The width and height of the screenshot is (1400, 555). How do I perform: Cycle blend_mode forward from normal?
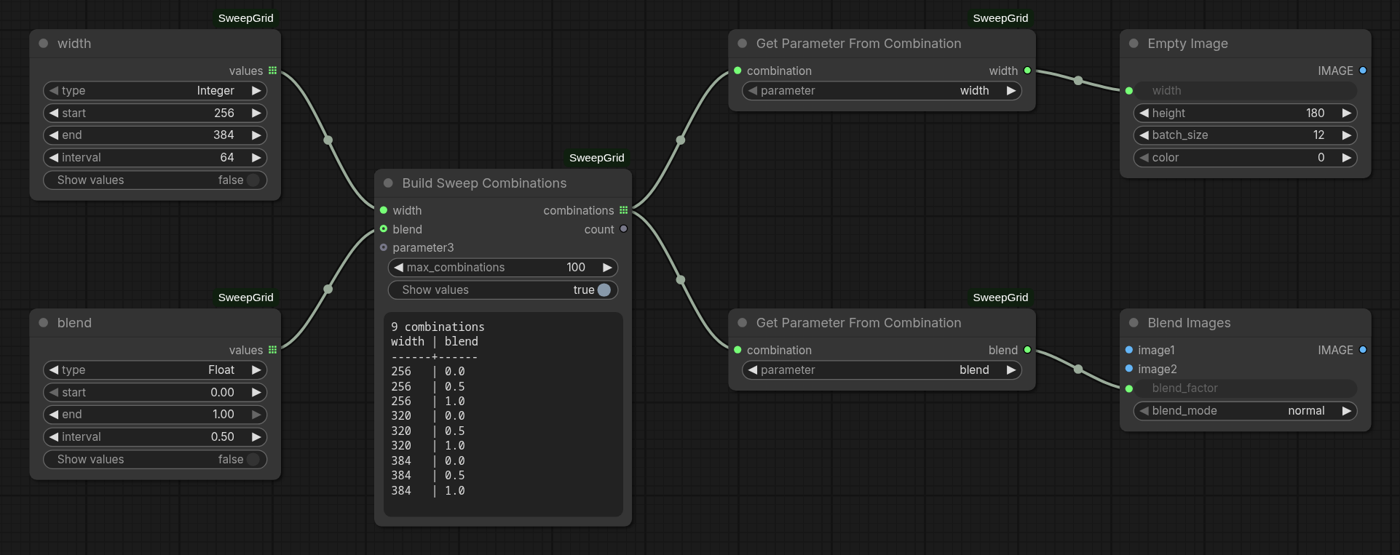coord(1347,411)
